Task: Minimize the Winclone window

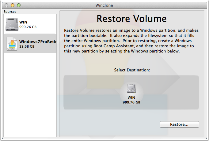Action: [13, 5]
